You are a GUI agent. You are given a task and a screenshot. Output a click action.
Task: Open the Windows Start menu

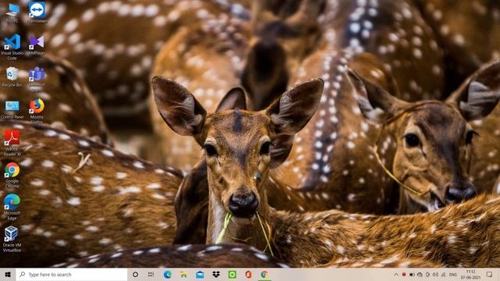(x=8, y=275)
